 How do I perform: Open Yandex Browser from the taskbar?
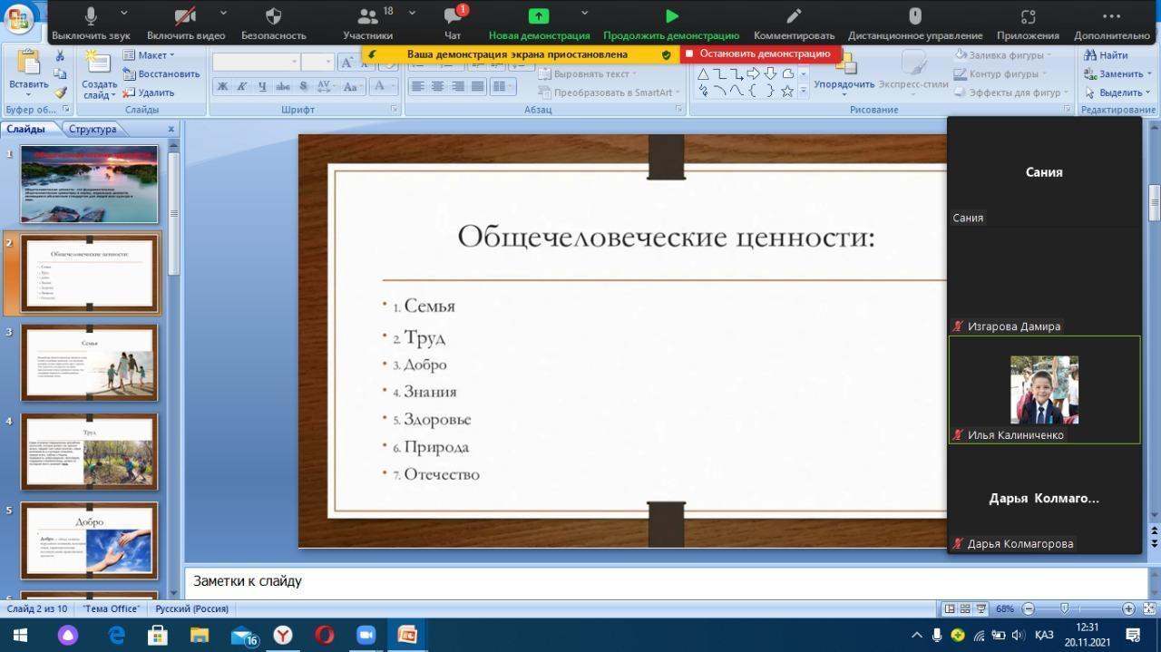tap(283, 635)
